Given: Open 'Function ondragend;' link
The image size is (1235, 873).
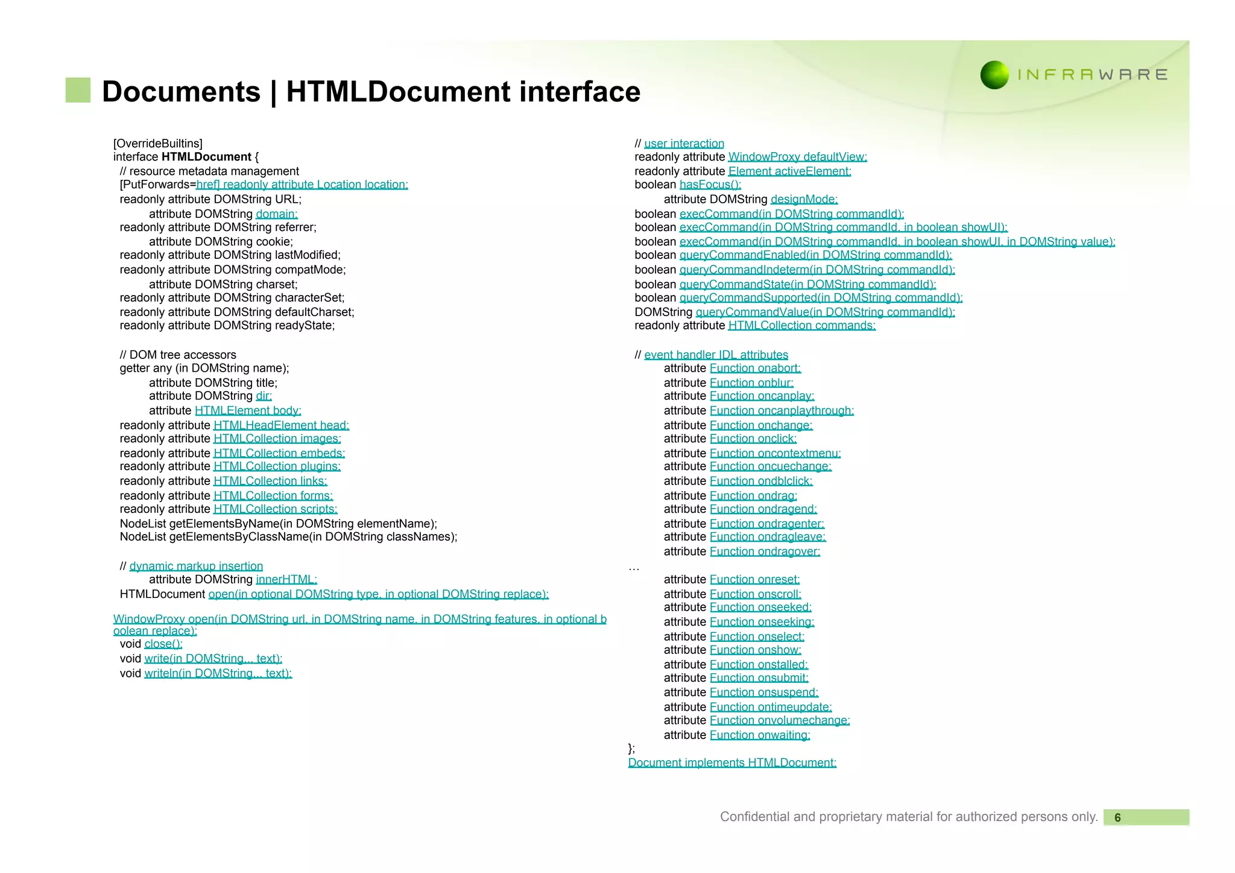Looking at the screenshot, I should [x=763, y=509].
